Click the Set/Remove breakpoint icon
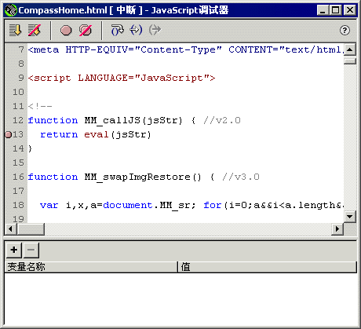 (x=66, y=31)
